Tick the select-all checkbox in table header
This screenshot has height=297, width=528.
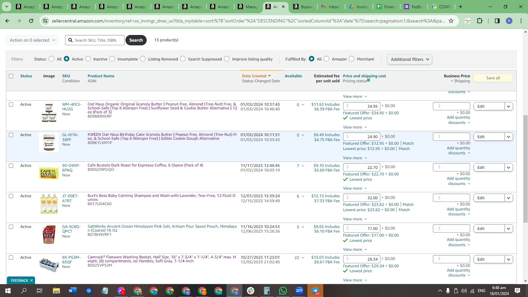[11, 76]
